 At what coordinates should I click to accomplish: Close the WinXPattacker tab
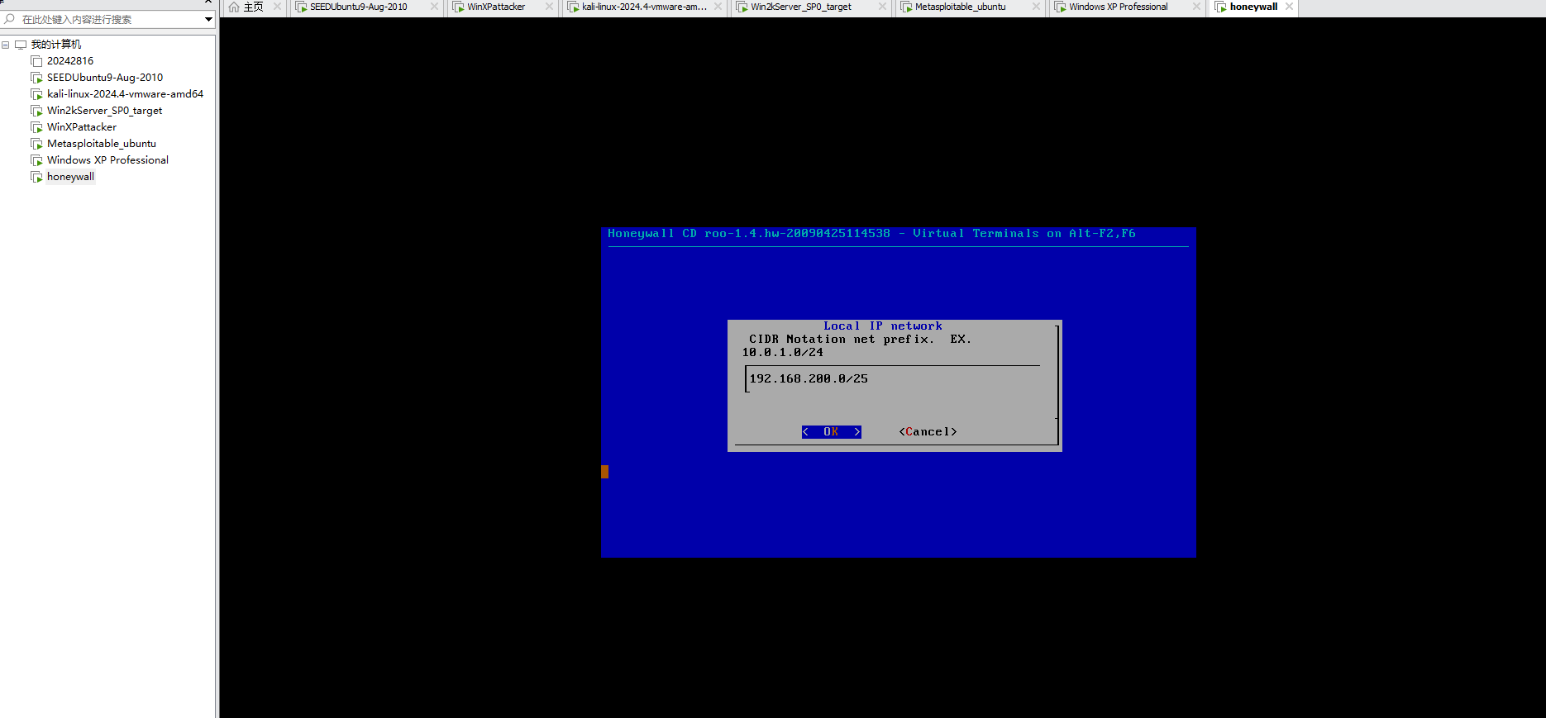click(549, 7)
